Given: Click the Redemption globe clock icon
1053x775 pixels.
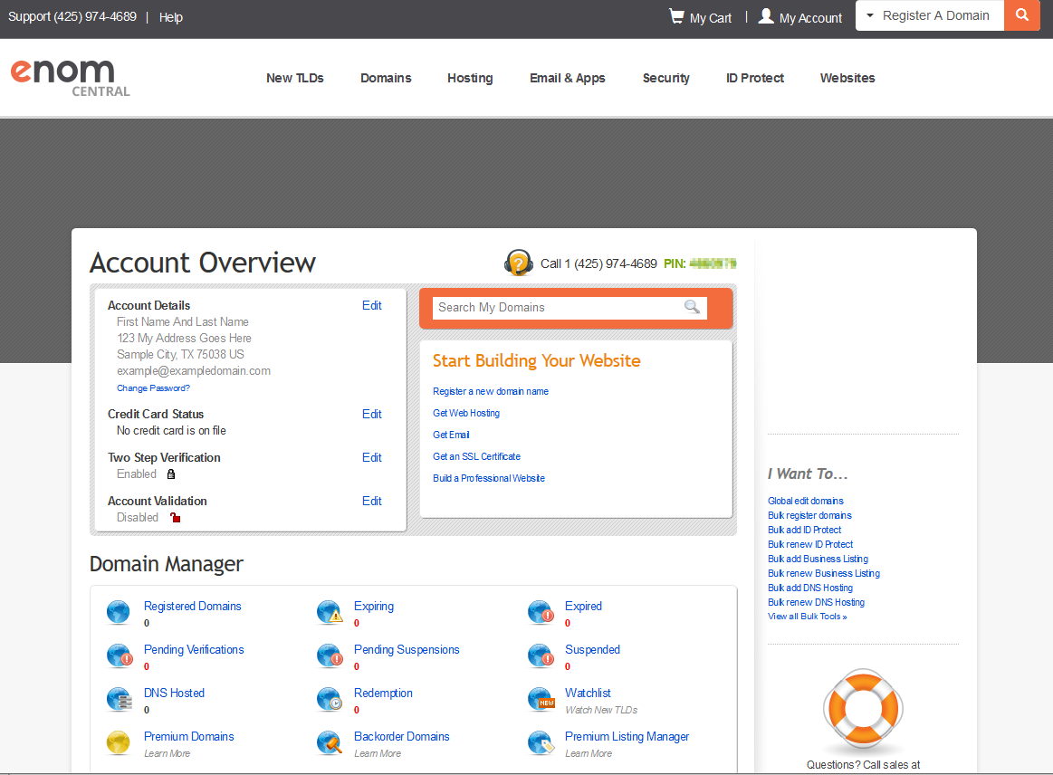Looking at the screenshot, I should click(x=329, y=699).
